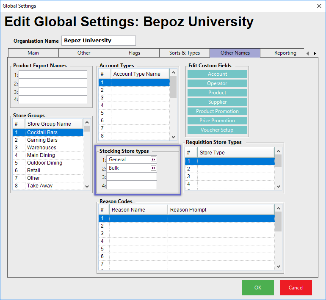Open Product Promotion custom fields
This screenshot has height=300, width=326.
[x=217, y=111]
